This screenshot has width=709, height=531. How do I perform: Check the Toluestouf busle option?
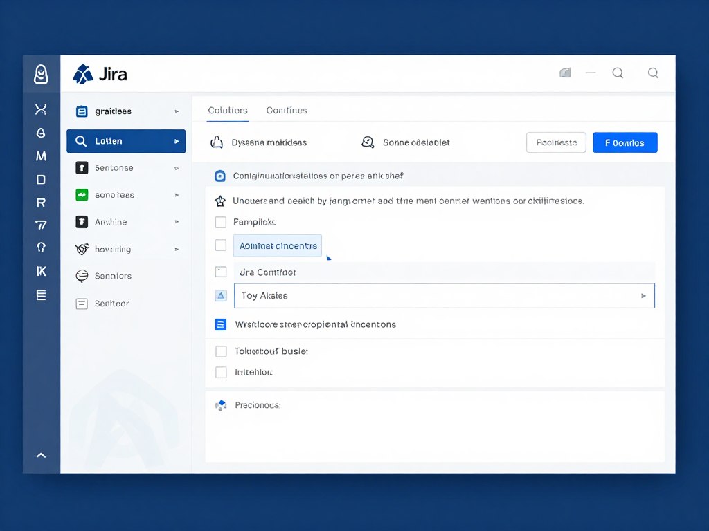221,351
